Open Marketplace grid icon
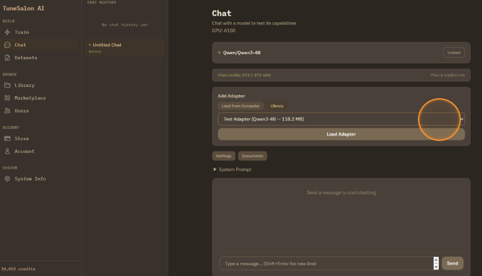 tap(7, 98)
